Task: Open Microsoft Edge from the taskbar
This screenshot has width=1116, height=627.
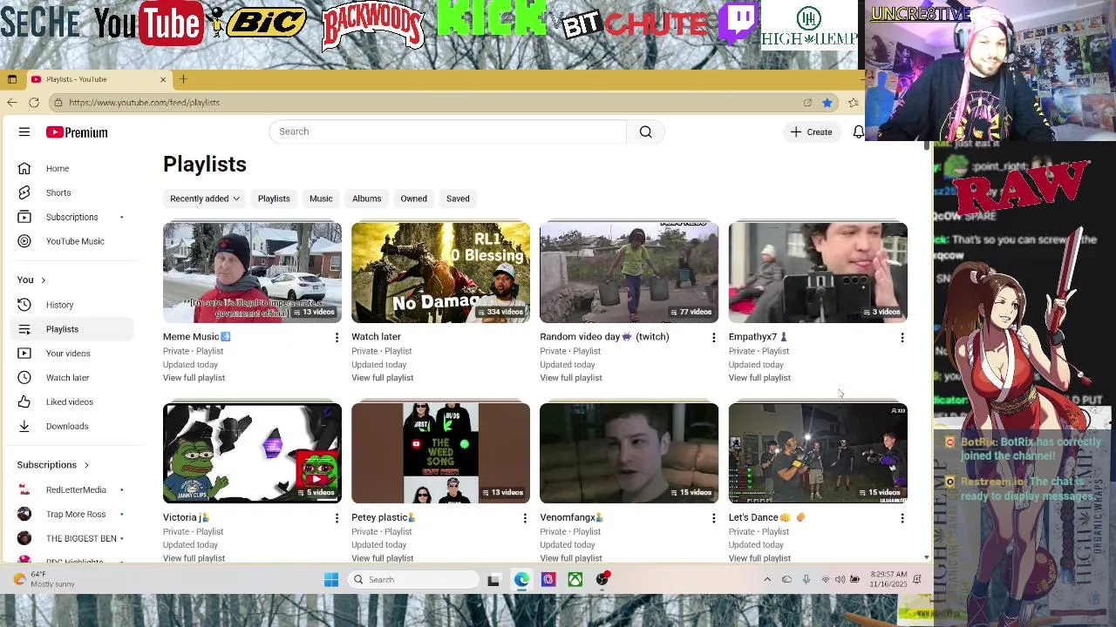Action: click(521, 580)
